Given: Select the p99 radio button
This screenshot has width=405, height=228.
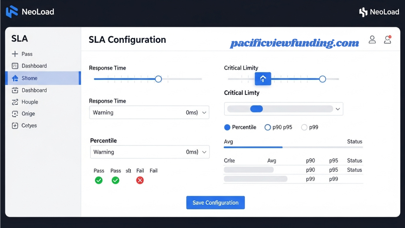Looking at the screenshot, I should pyautogui.click(x=304, y=127).
